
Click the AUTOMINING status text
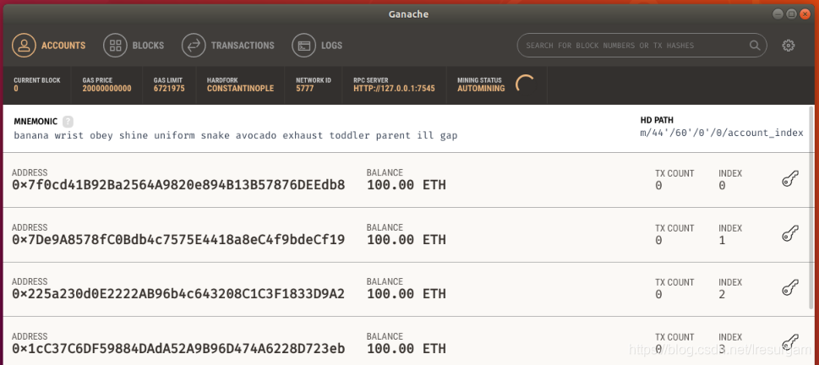tap(481, 89)
